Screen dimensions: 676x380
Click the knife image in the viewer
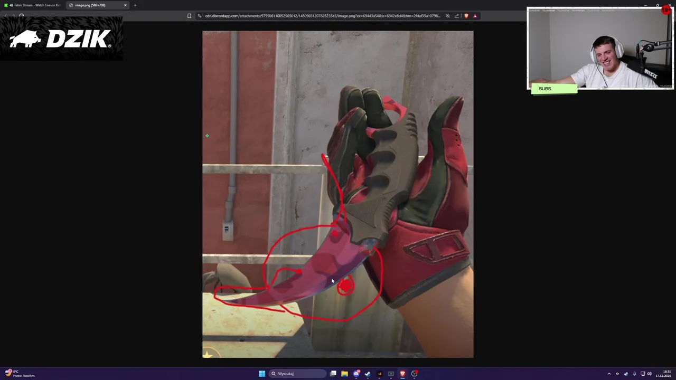(x=338, y=194)
